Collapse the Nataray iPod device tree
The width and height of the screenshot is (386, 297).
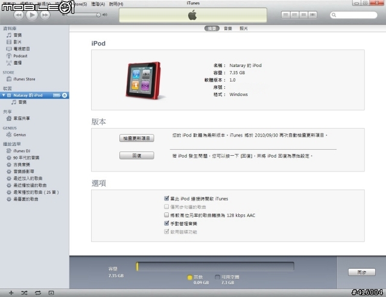(4, 95)
